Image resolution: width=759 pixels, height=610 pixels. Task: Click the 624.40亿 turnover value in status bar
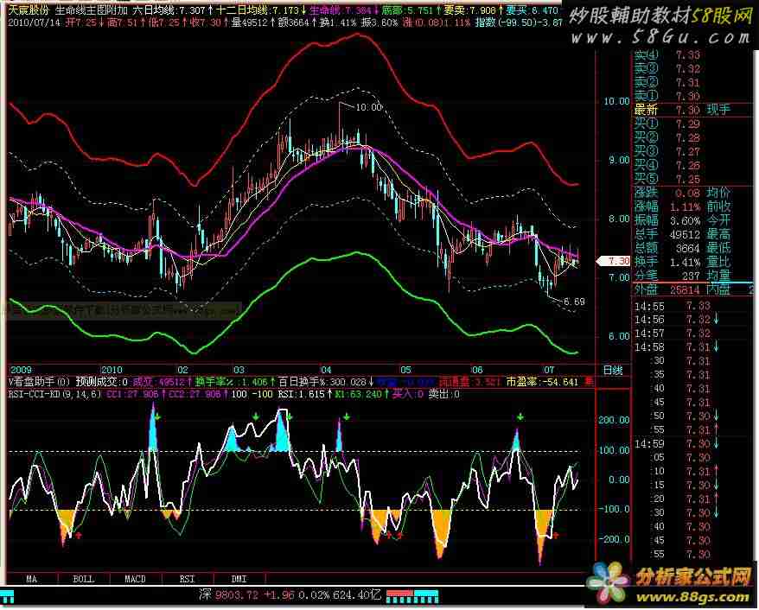[357, 595]
